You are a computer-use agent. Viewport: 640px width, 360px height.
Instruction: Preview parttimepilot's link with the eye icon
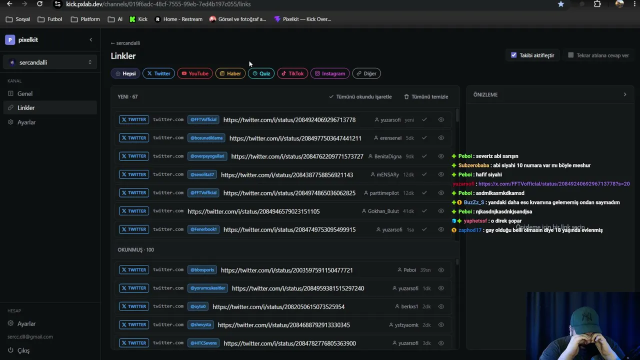441,193
